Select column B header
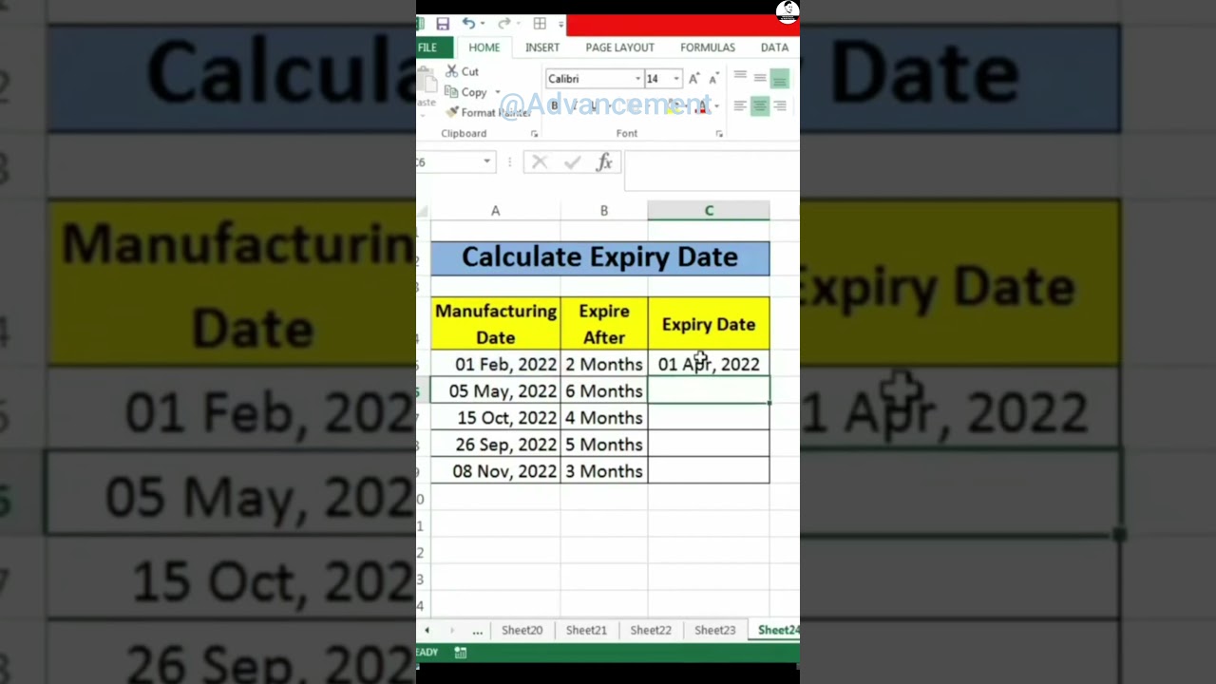This screenshot has width=1216, height=684. 604,211
